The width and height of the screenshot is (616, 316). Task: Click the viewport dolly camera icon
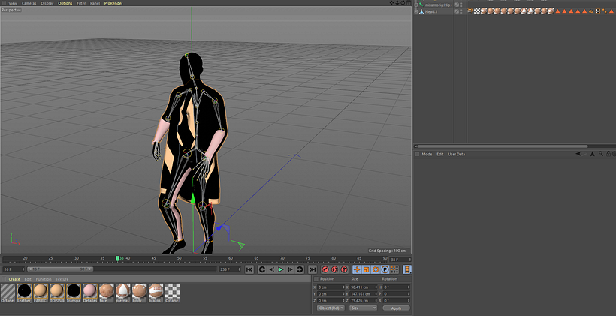click(x=397, y=3)
